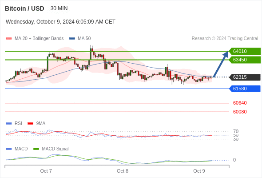Select the Oct 7 date marker
Viewport: 262px width, 178px height.
coord(46,171)
